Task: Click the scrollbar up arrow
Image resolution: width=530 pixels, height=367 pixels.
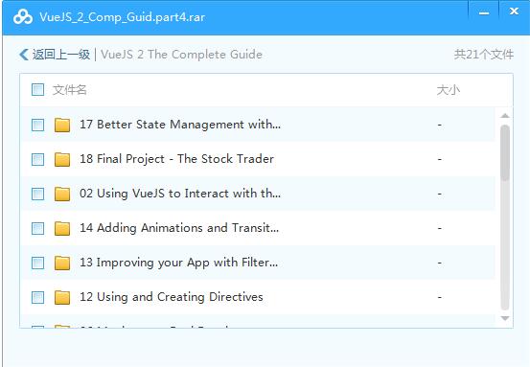Action: pos(505,116)
